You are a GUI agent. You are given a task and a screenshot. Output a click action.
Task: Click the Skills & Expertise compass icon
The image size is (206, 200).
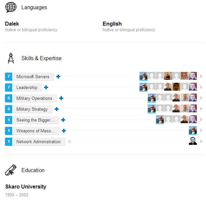[x=11, y=58]
